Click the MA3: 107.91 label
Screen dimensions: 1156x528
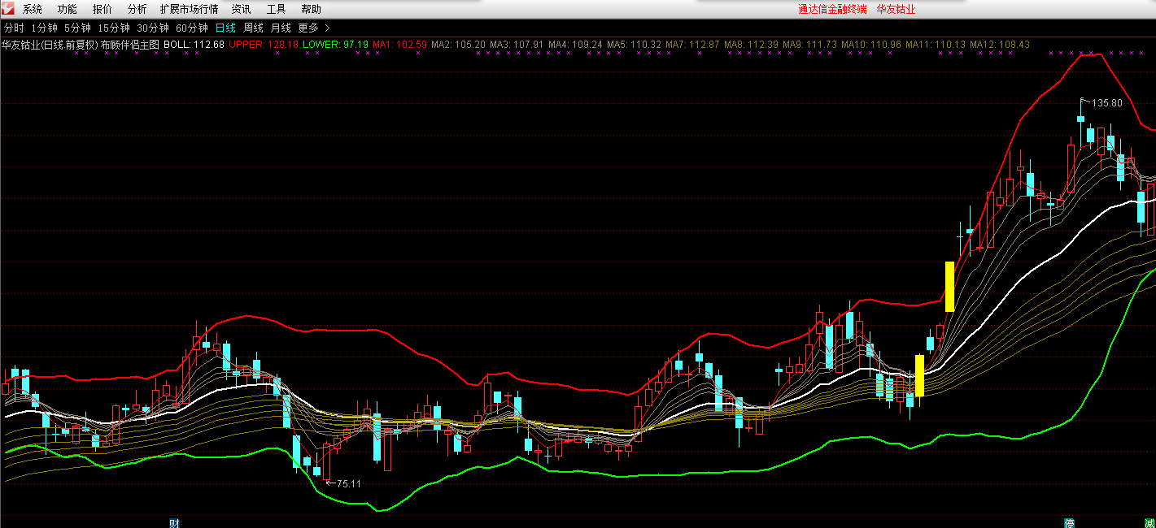tap(517, 45)
